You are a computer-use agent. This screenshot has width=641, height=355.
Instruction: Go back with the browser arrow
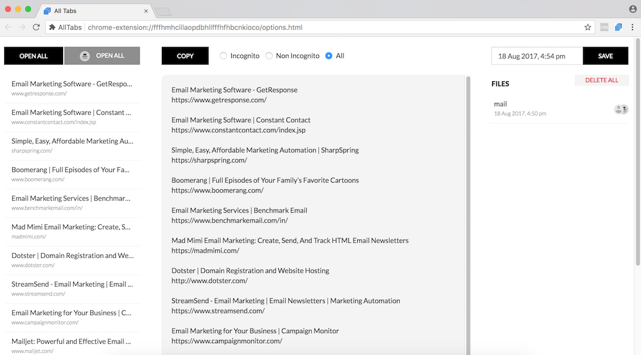pyautogui.click(x=9, y=27)
